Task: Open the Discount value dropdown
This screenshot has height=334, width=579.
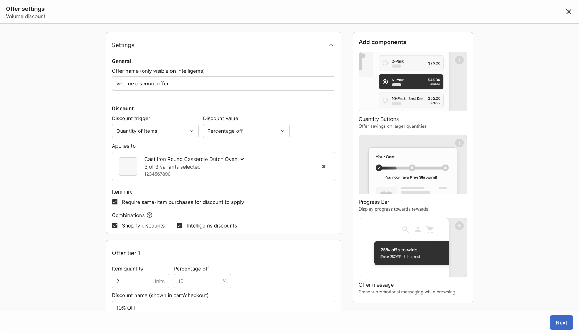Action: pyautogui.click(x=246, y=131)
